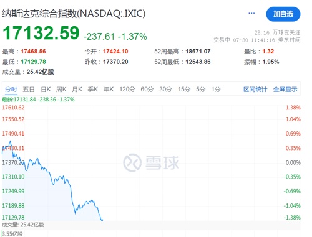Switch to the 分时 intraday tab
This screenshot has height=237, width=312.
click(x=11, y=90)
